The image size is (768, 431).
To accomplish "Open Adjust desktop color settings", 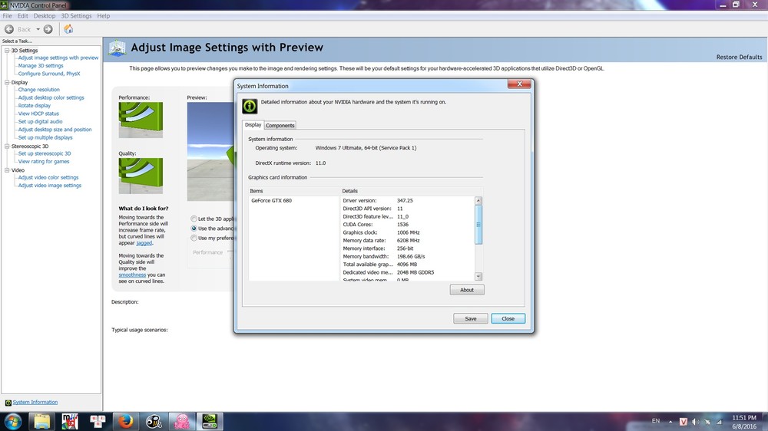I will 51,97.
